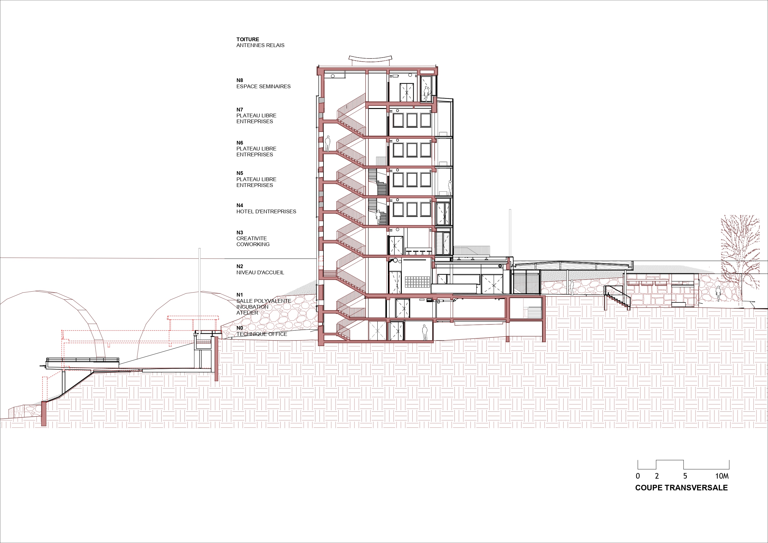Click the N8 ESPACE SEMINAIRES label
This screenshot has height=543, width=768.
[x=263, y=84]
